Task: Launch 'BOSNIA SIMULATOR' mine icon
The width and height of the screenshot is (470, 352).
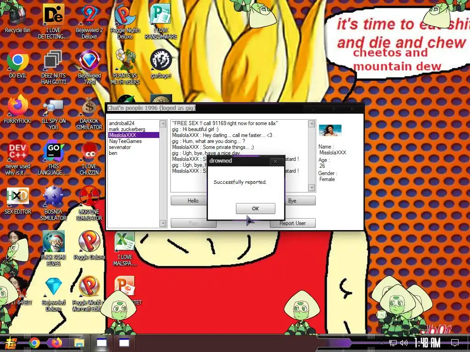Action: (x=53, y=203)
